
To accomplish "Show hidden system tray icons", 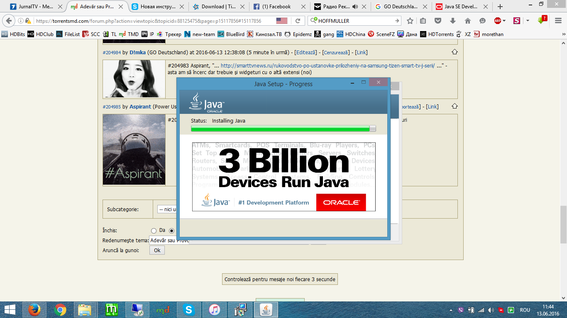I will pos(451,310).
